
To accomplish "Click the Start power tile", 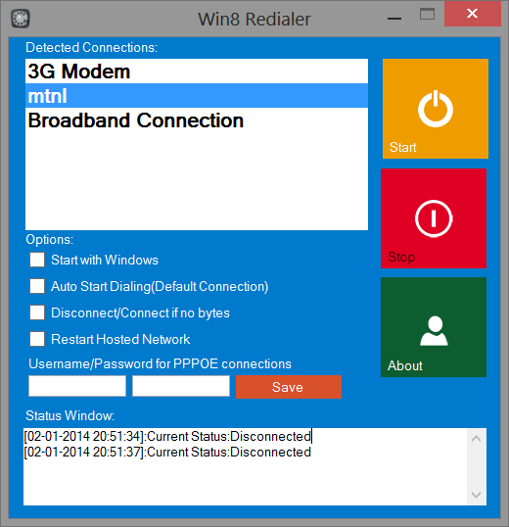I will point(436,109).
